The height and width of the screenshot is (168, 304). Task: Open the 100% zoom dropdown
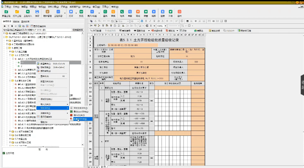(165, 26)
